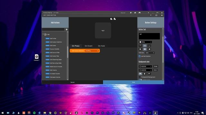Toggle the use text shadow checkbox

(139, 56)
